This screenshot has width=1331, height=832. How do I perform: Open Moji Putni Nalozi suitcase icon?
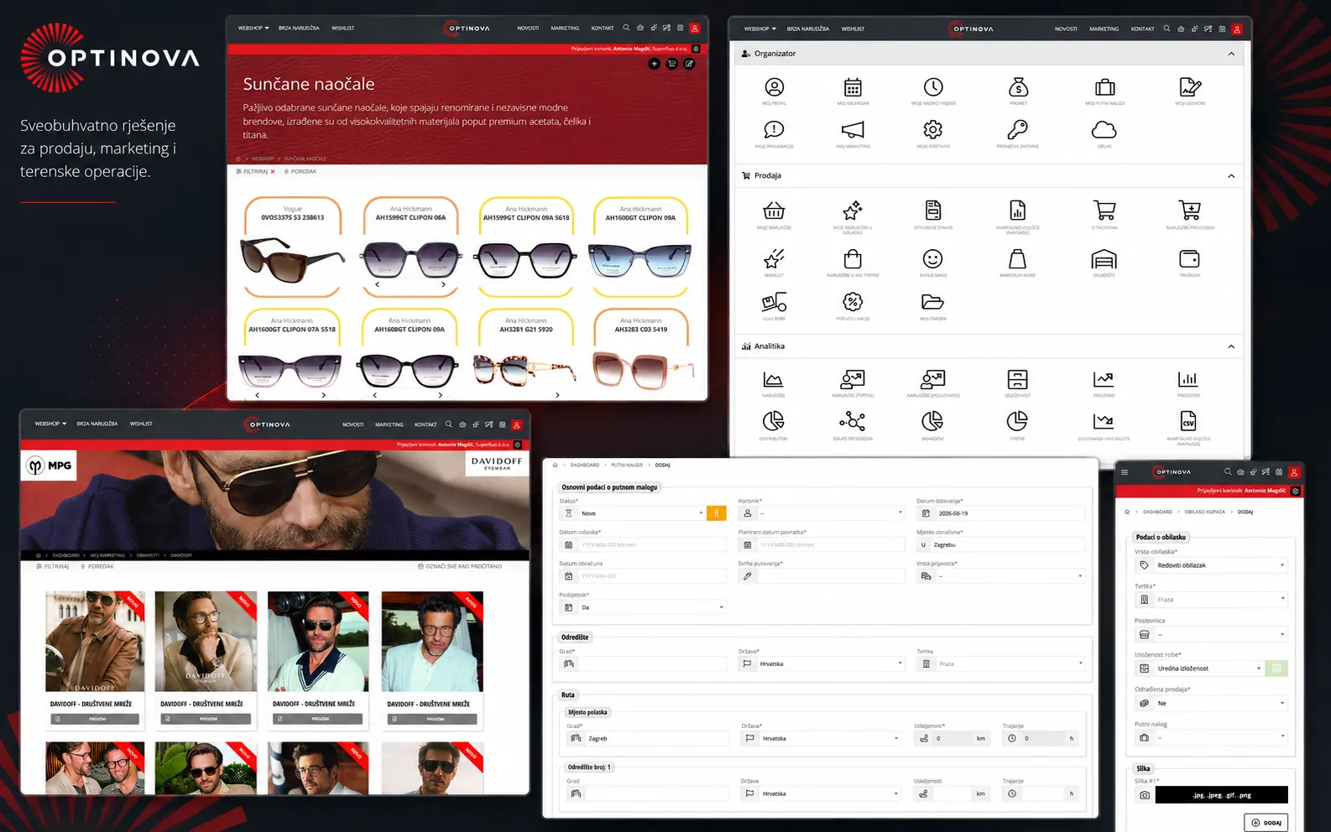coord(1105,87)
